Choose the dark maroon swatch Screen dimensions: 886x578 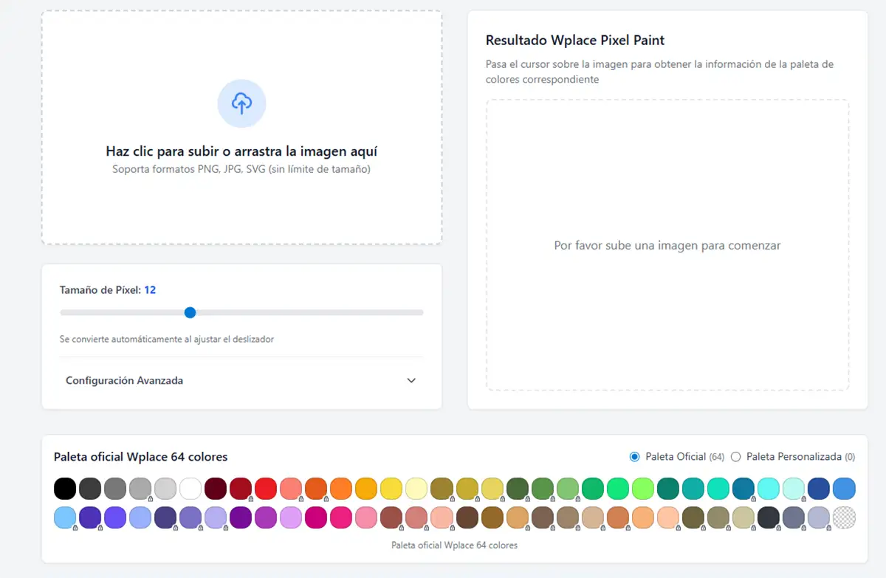tap(216, 489)
